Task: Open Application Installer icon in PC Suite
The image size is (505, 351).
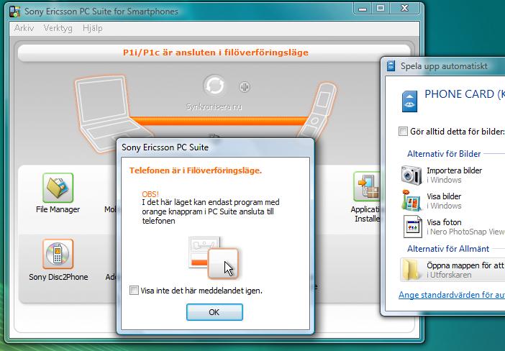Action: coord(367,186)
